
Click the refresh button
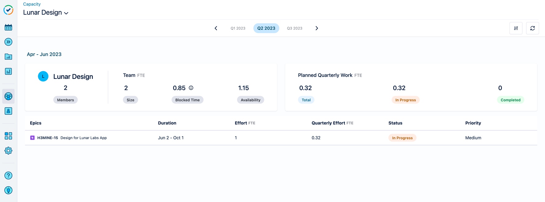[532, 28]
